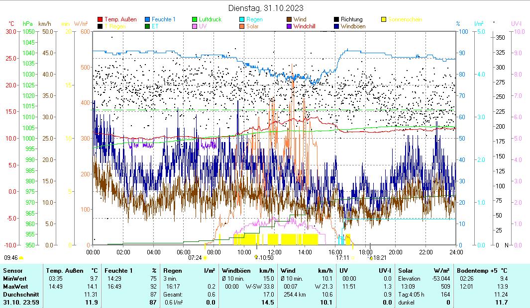
Task: Click the ground temp minimum time 02:26
Action: tap(467, 279)
